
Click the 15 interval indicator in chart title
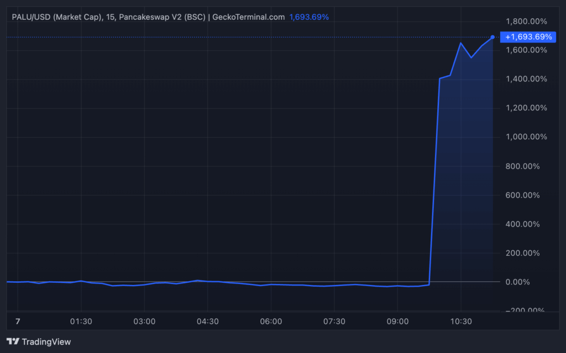click(x=110, y=17)
